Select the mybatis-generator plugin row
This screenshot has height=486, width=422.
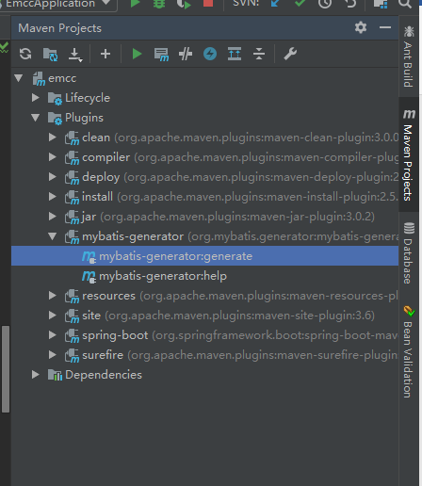tap(204, 236)
